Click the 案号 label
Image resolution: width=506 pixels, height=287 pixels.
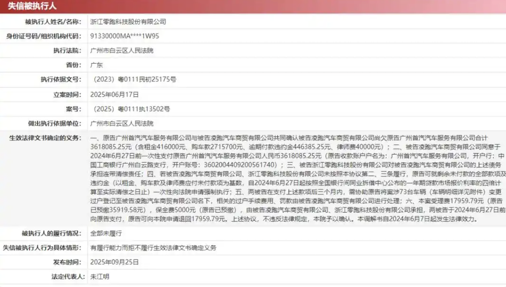pyautogui.click(x=74, y=109)
